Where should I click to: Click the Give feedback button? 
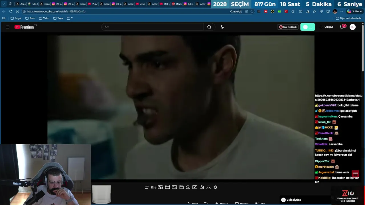coord(288,27)
